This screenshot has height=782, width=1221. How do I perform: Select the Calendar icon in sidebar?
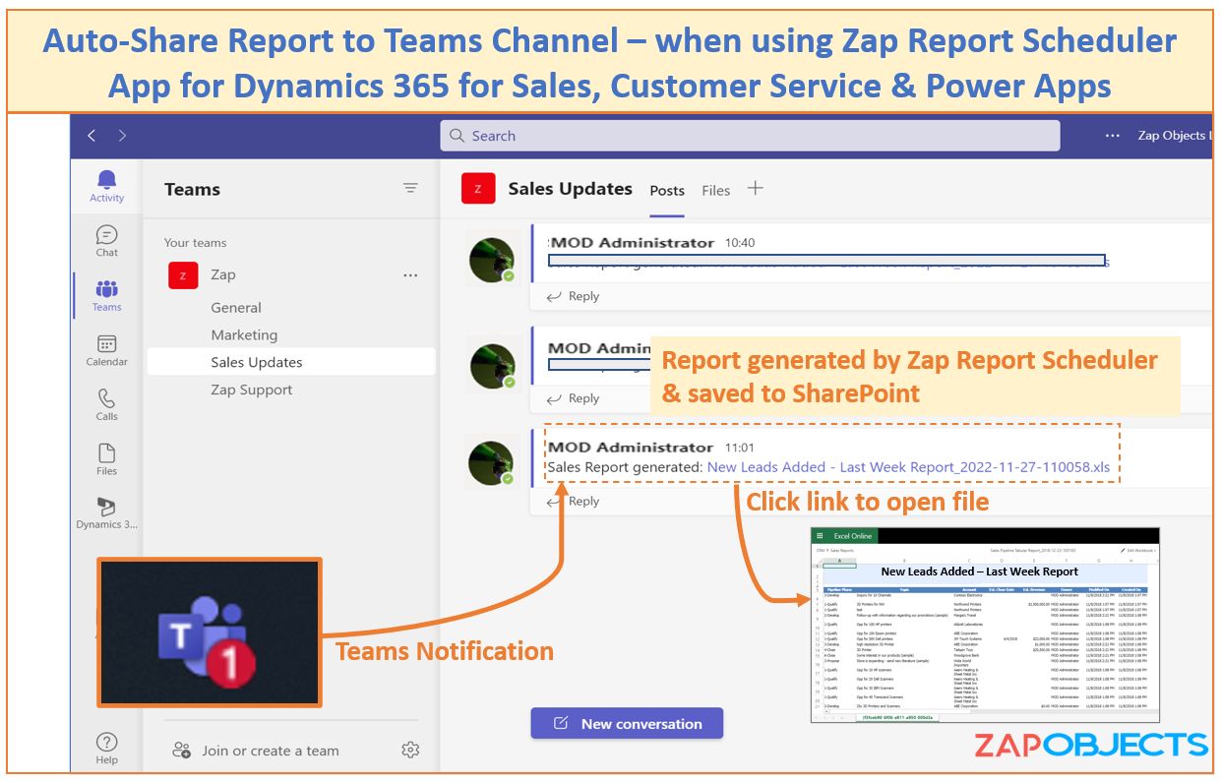[106, 349]
